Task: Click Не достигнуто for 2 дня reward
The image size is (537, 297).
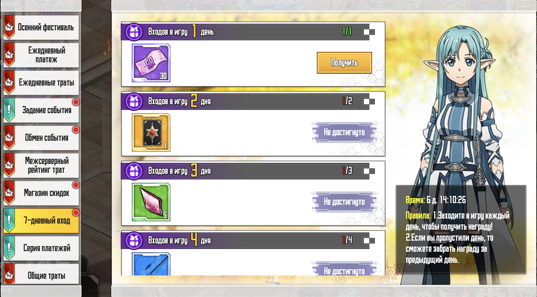Action: click(344, 132)
